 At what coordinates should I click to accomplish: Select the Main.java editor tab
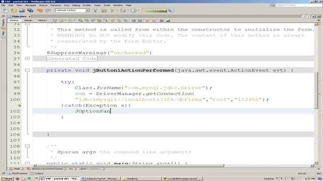pyautogui.click(x=19, y=16)
